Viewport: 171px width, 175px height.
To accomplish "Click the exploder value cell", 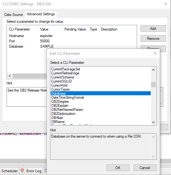I will coord(46,36).
